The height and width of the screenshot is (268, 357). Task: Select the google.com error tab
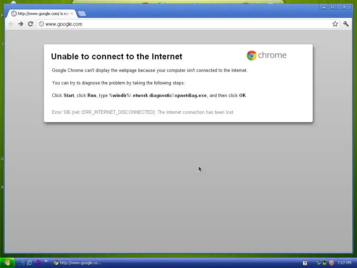tap(42, 14)
